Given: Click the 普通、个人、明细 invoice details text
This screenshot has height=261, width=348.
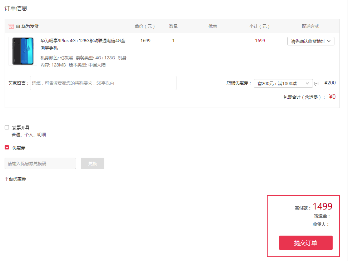Looking at the screenshot, I should [x=29, y=134].
